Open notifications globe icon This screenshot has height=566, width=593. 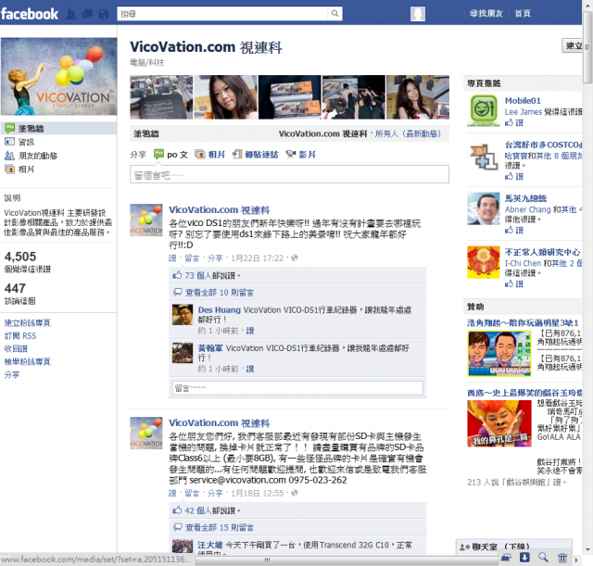pos(103,15)
